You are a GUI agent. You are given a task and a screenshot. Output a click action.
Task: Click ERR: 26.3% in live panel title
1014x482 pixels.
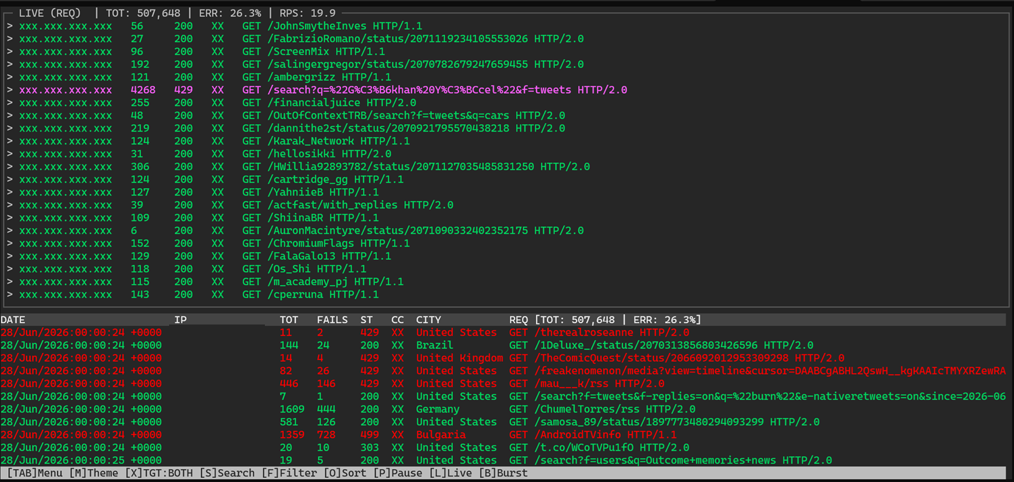pos(230,13)
